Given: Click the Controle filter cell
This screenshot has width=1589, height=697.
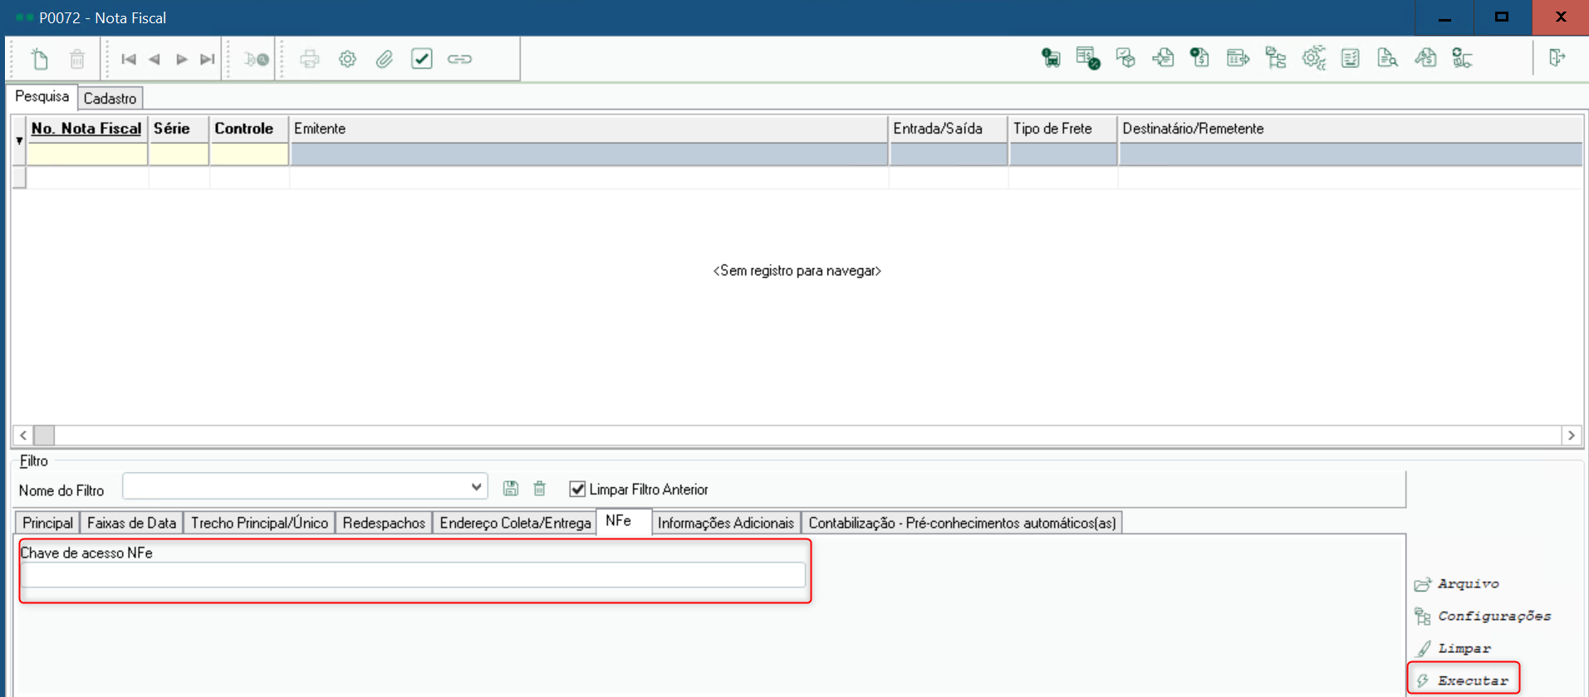Looking at the screenshot, I should [x=249, y=154].
